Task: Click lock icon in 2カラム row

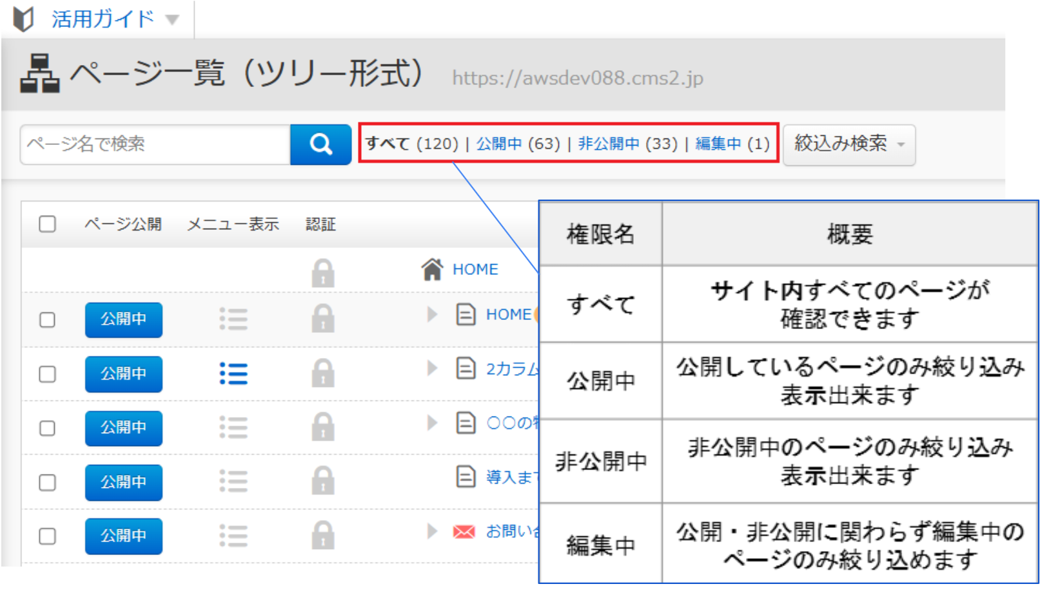Action: tap(323, 373)
